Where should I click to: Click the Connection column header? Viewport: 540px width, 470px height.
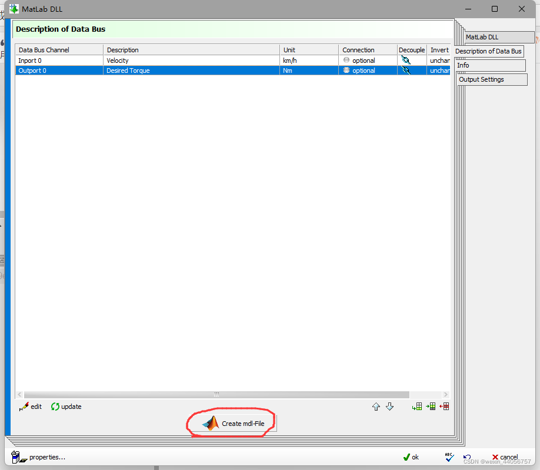coord(368,50)
